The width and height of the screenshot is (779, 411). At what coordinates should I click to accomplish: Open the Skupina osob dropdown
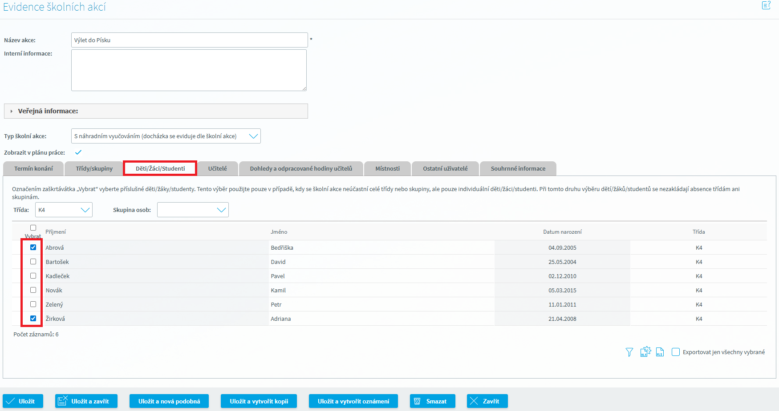tap(193, 210)
